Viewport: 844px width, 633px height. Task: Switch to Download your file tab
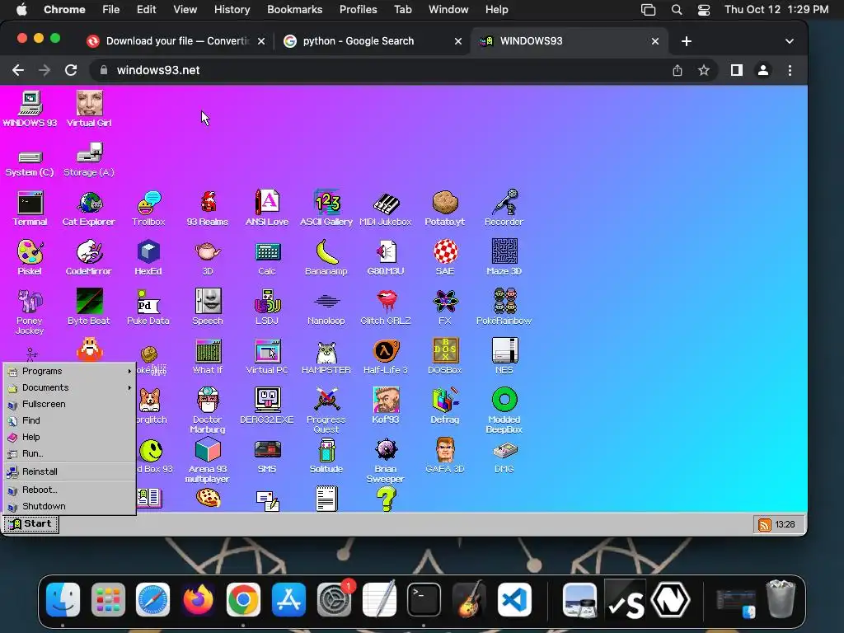tap(175, 41)
